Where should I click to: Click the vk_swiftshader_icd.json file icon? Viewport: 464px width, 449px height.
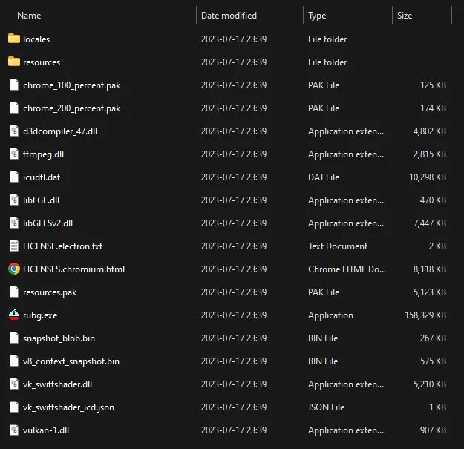[x=14, y=407]
